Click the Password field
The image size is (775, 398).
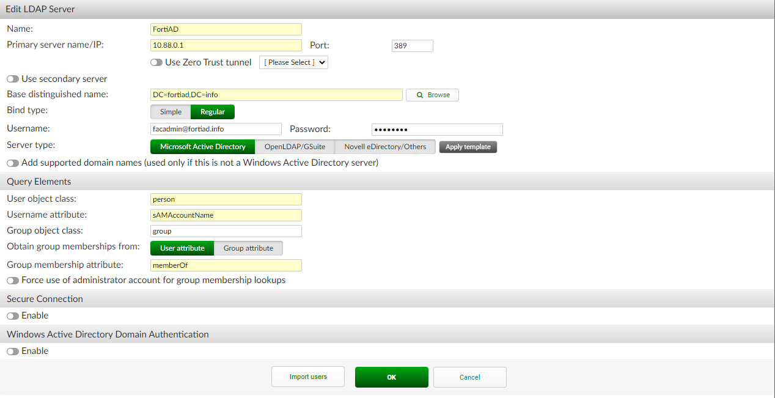point(437,130)
